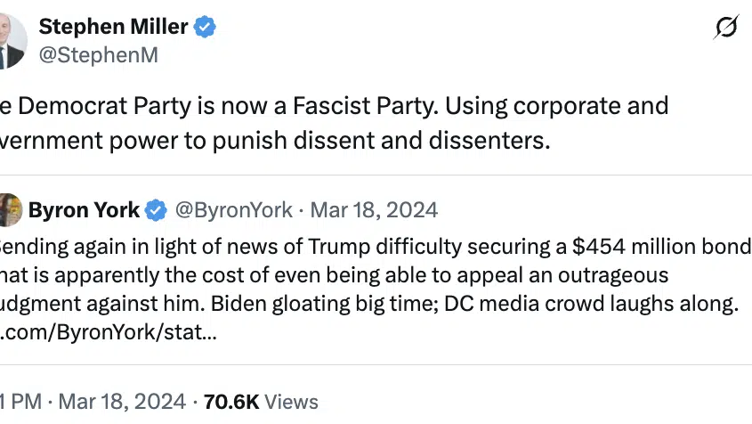The height and width of the screenshot is (424, 752).
Task: Click "Democrat Party is now a Fascist Party" text
Action: coord(214,105)
